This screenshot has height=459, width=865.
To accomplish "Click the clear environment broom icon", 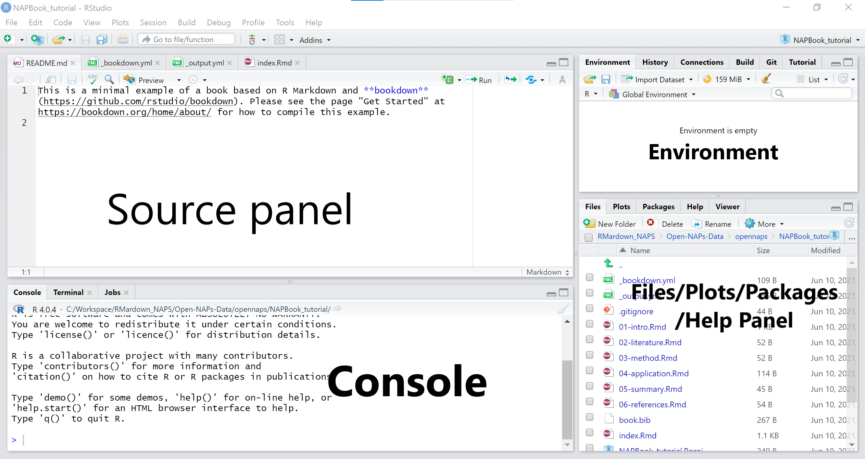I will point(766,79).
